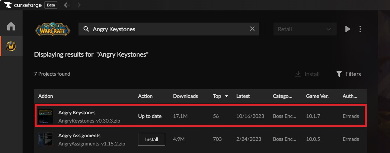Open the Angry Keystones addon thumbnail
Screen dimensions: 390x153
[46, 116]
